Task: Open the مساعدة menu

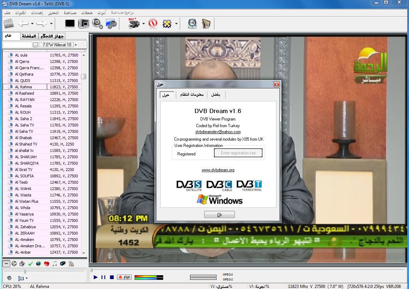Action: (70, 12)
